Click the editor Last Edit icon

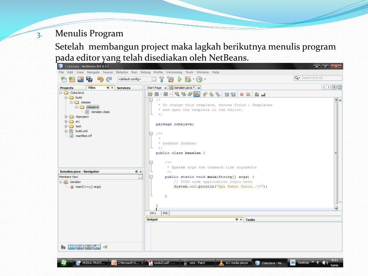point(150,95)
